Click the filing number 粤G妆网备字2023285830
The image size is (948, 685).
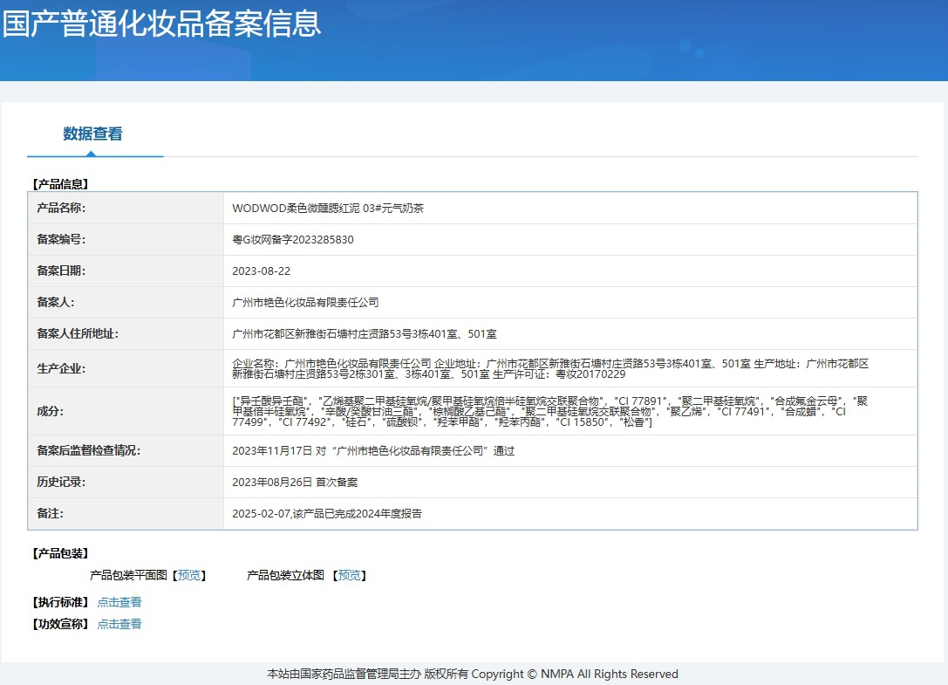click(x=293, y=240)
